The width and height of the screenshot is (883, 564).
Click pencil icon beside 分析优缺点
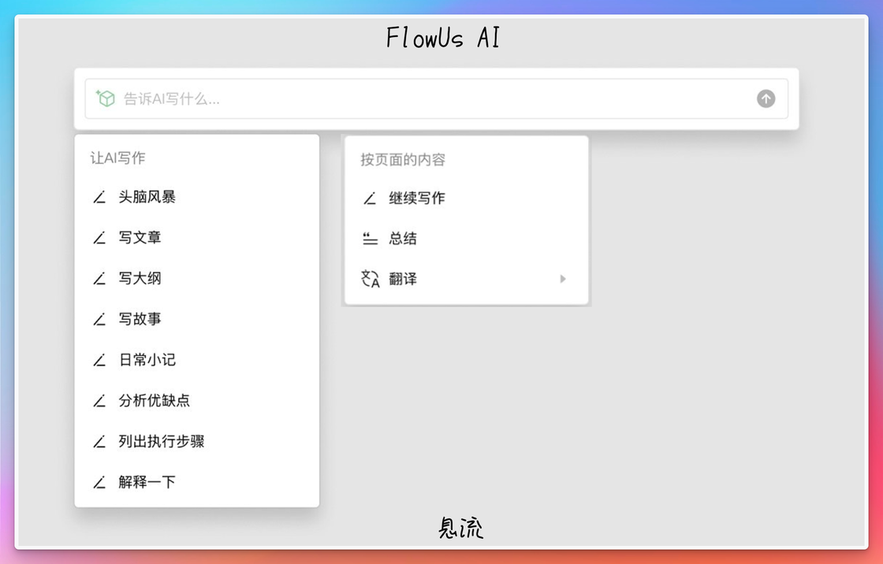point(99,401)
